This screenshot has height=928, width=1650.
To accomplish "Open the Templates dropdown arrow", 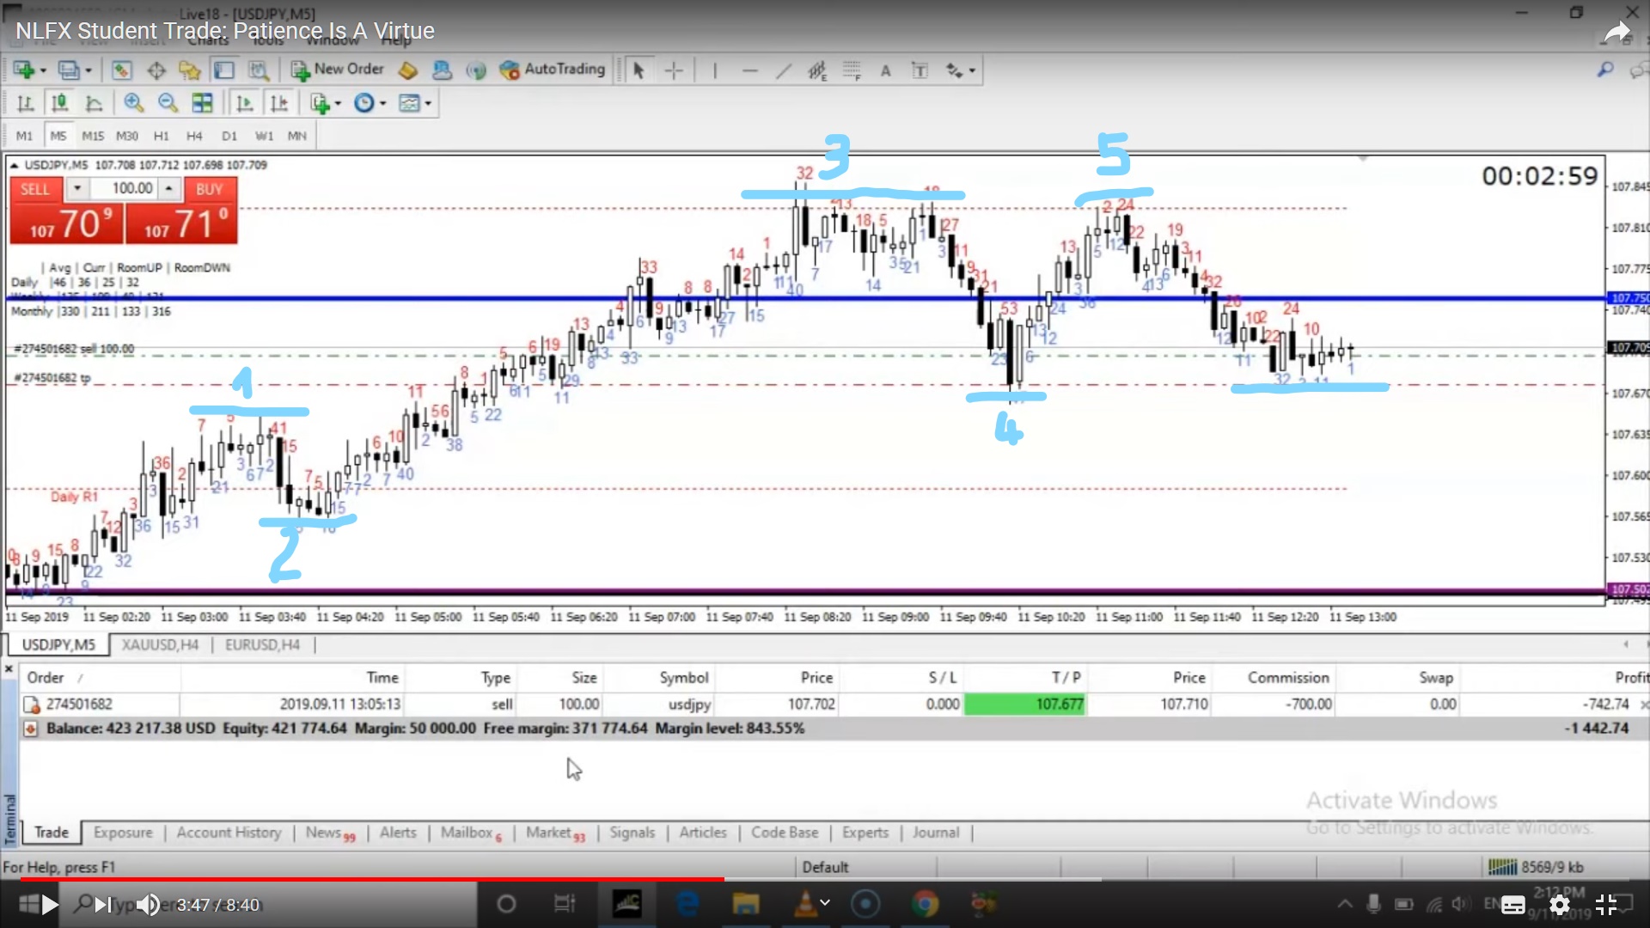I will point(428,103).
